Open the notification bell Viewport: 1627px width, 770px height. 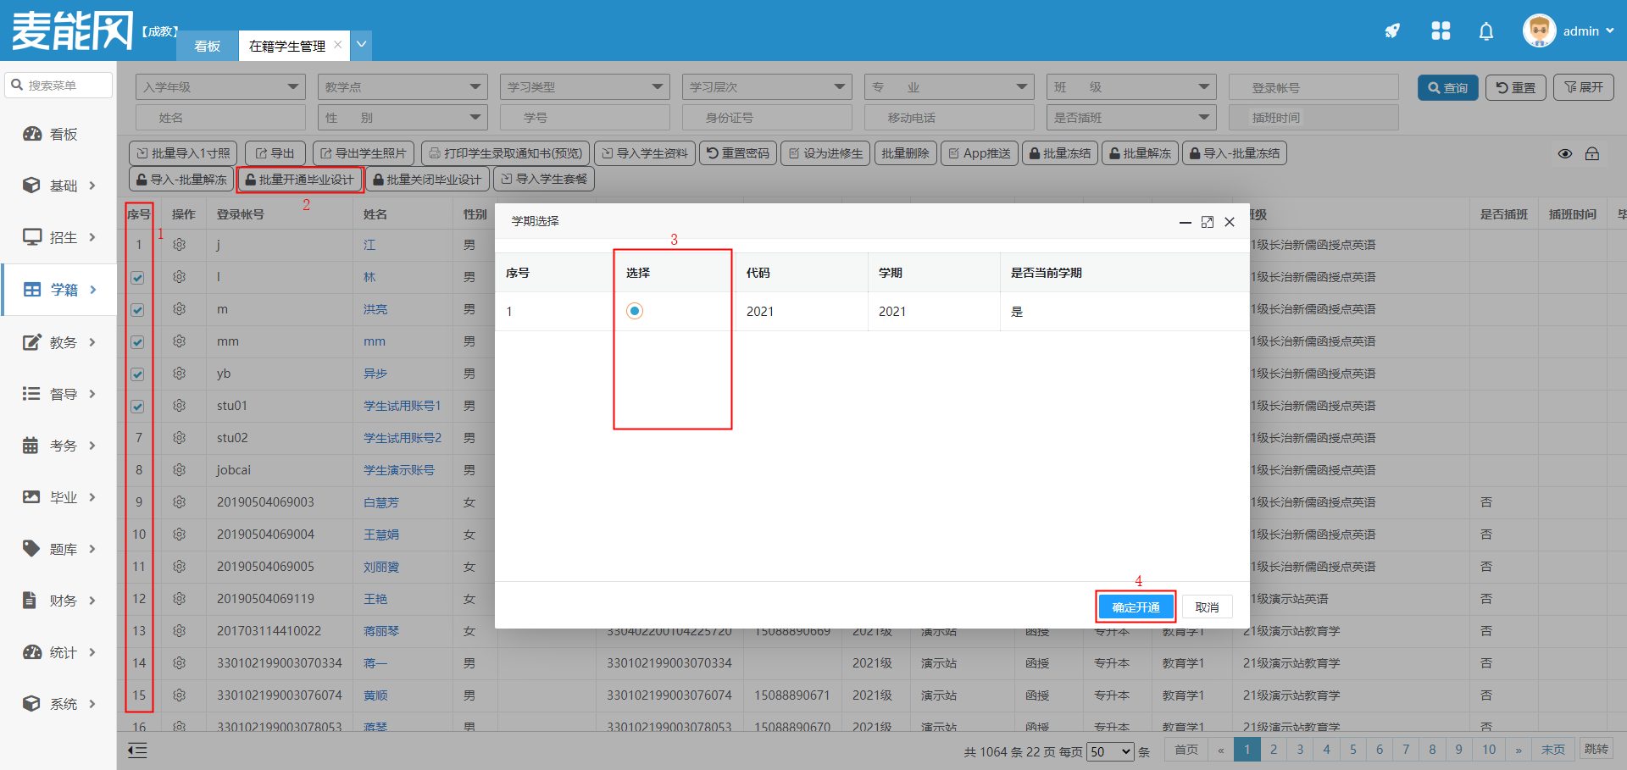click(1485, 31)
